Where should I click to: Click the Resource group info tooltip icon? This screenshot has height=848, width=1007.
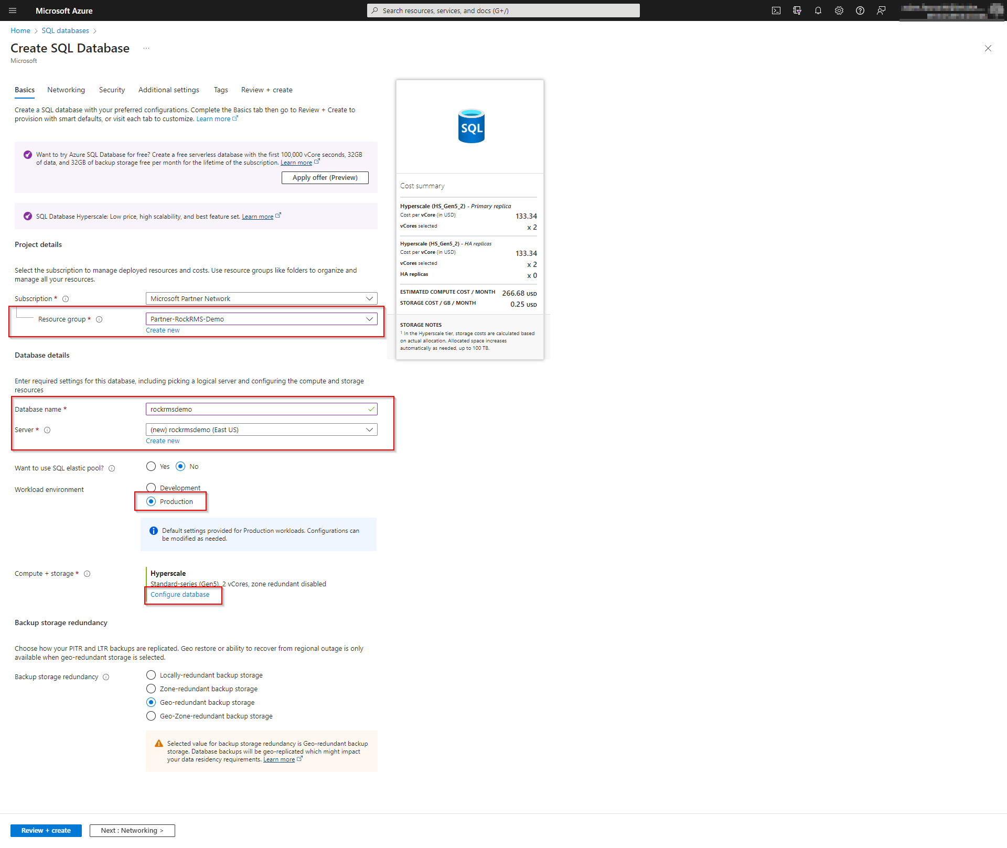click(99, 319)
